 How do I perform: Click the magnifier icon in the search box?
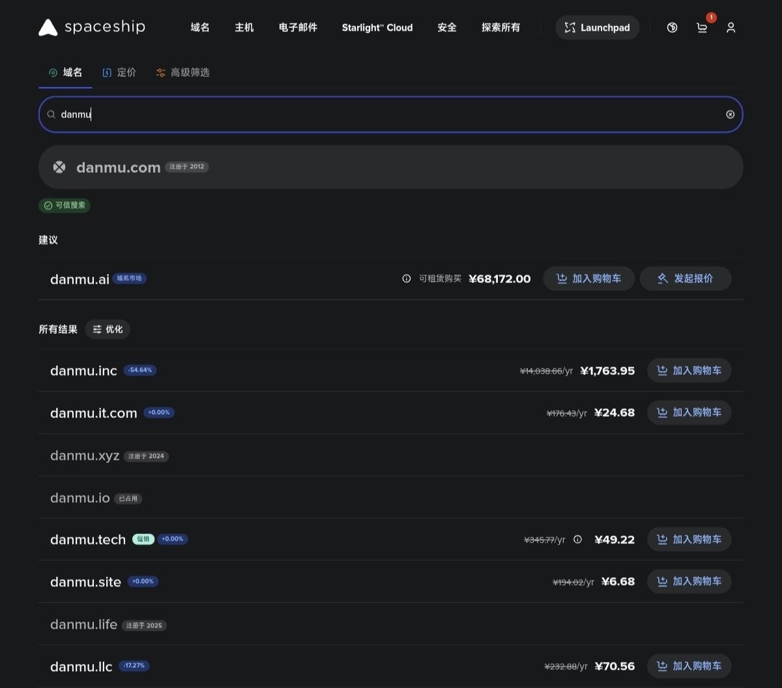pos(51,114)
